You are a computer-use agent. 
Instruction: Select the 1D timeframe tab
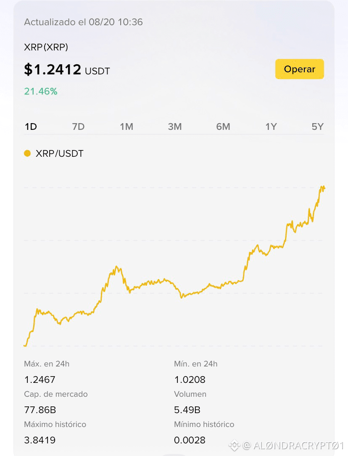[x=31, y=127]
